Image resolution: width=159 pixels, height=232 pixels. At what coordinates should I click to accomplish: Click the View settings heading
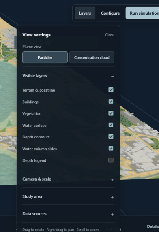tap(37, 35)
